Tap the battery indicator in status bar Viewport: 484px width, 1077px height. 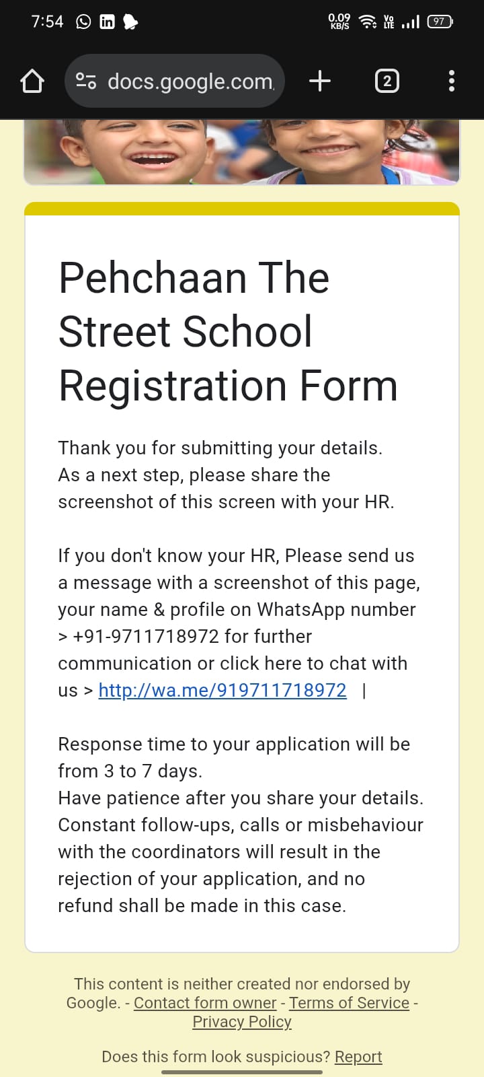click(x=440, y=22)
